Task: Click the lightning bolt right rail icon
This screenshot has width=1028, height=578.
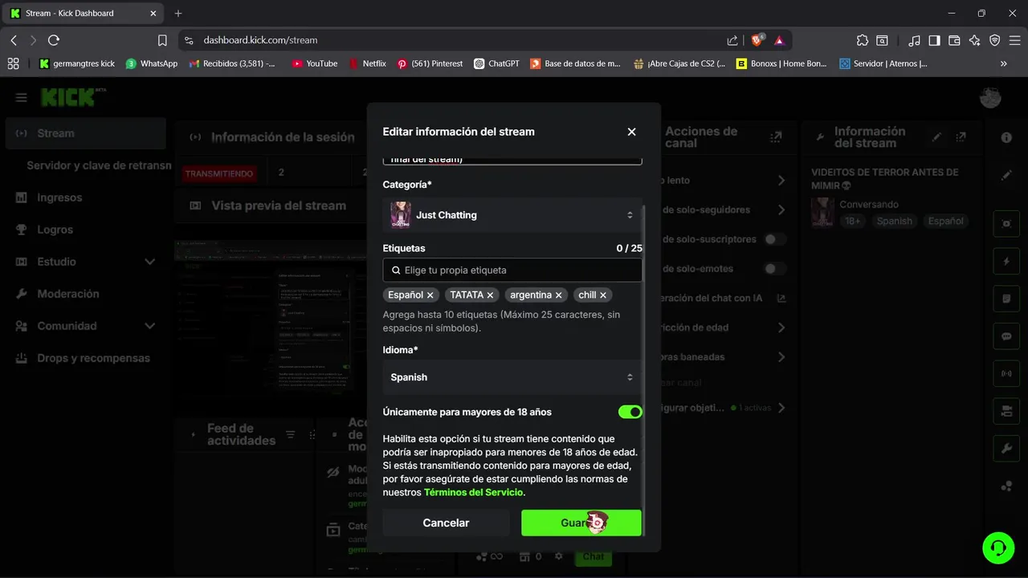Action: coord(1006,262)
